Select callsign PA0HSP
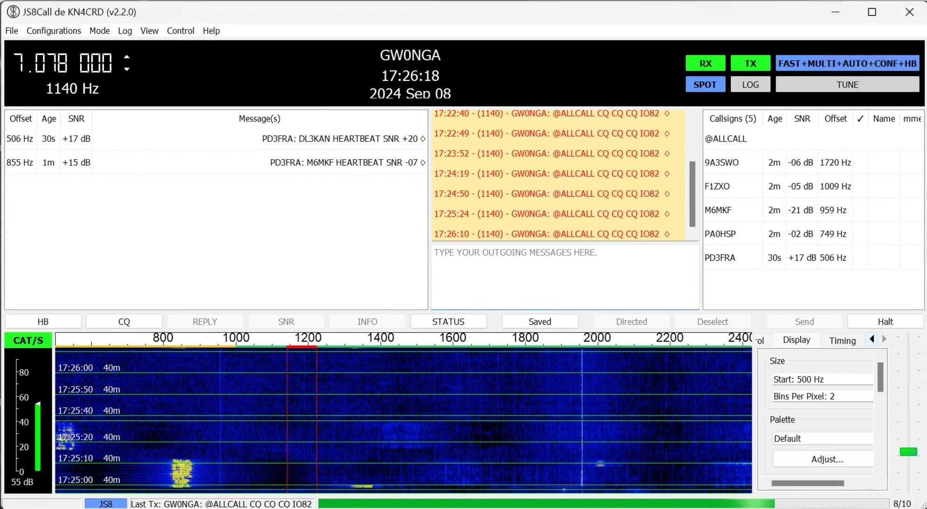Viewport: 927px width, 509px height. pos(813,234)
